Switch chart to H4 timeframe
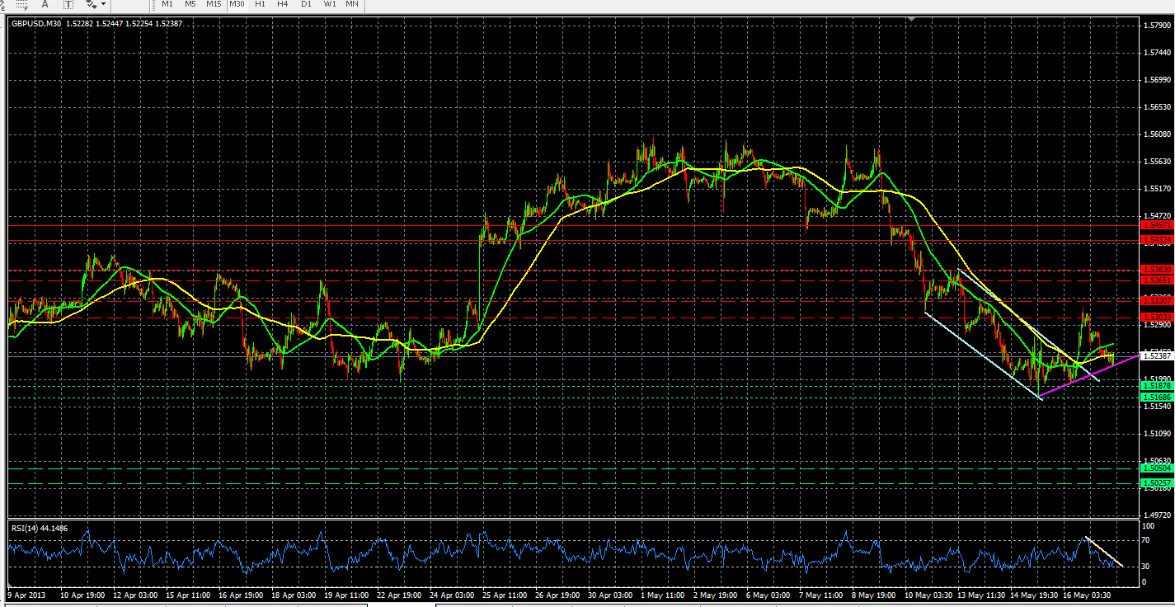This screenshot has width=1175, height=607. 283,4
